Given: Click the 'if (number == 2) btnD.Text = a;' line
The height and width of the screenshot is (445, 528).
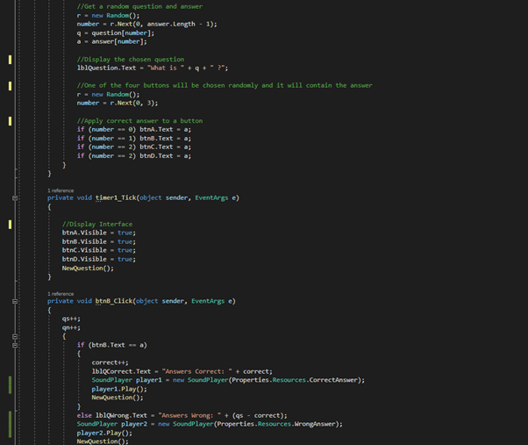Looking at the screenshot, I should (x=134, y=155).
